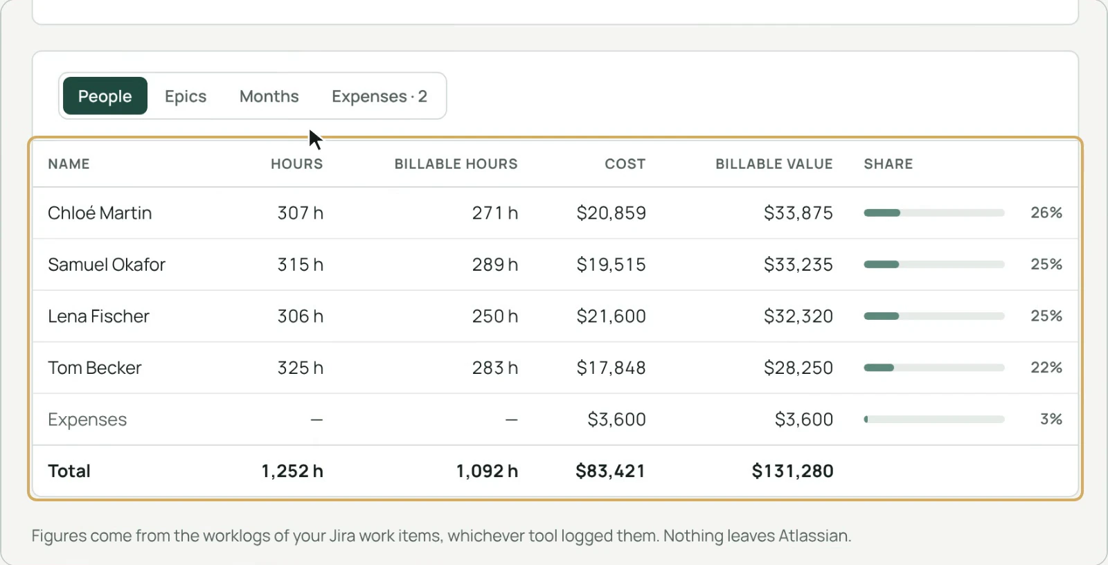Click Samuel Okafor's 25% share bar
Viewport: 1108px width, 565px height.
point(934,264)
